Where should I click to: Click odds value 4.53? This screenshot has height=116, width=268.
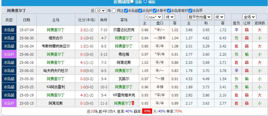pos(189,79)
